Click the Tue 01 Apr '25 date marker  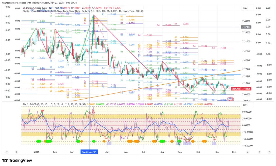pyautogui.click(x=89, y=152)
